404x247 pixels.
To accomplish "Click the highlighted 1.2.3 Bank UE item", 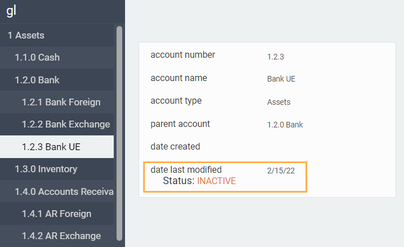I will (x=51, y=147).
